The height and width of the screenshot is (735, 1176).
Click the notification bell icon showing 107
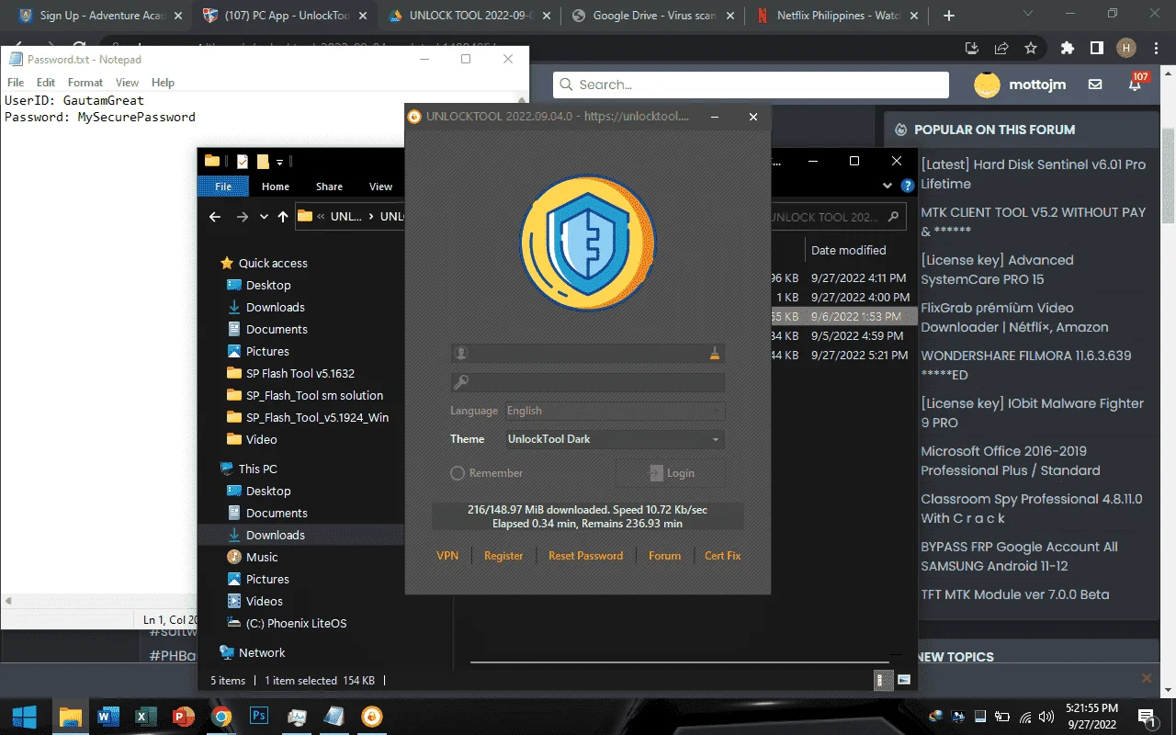pyautogui.click(x=1136, y=84)
